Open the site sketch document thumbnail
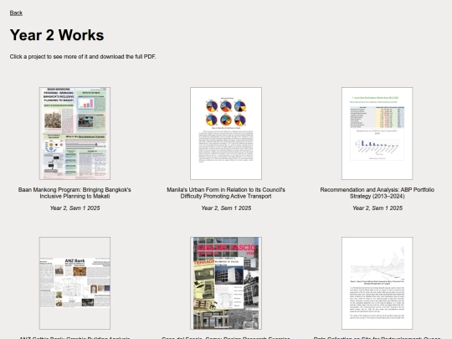 coord(377,284)
